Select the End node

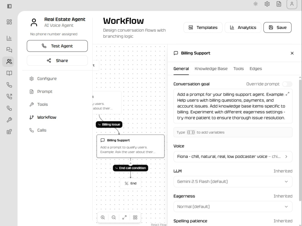coord(130,183)
